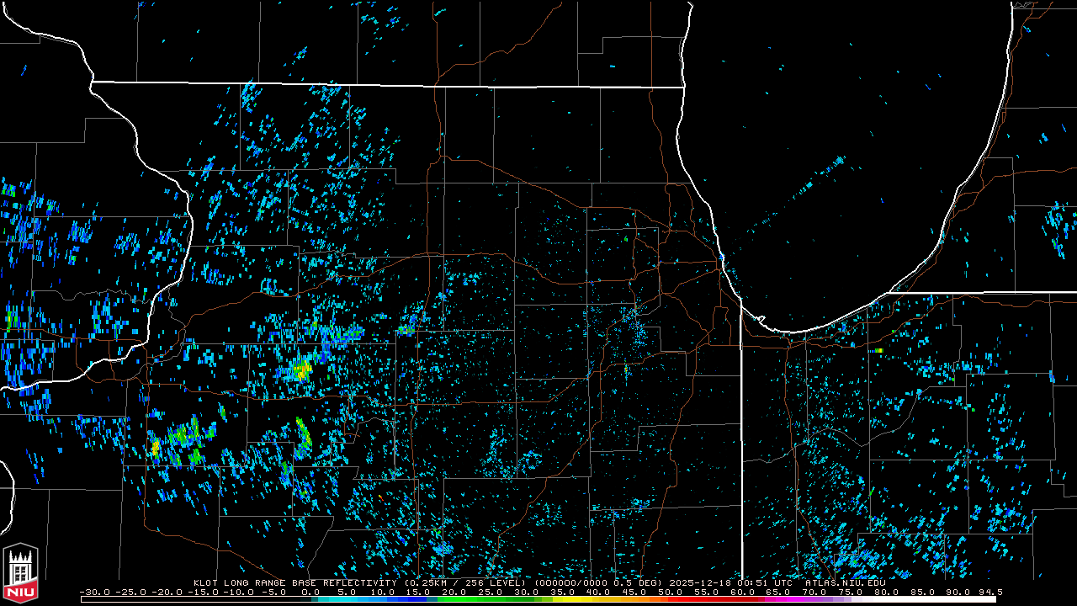This screenshot has height=606, width=1077.
Task: Click the NIU logo in bottom-left corner
Action: pyautogui.click(x=20, y=574)
